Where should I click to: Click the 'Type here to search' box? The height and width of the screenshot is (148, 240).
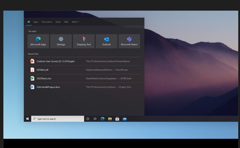(x=58, y=119)
